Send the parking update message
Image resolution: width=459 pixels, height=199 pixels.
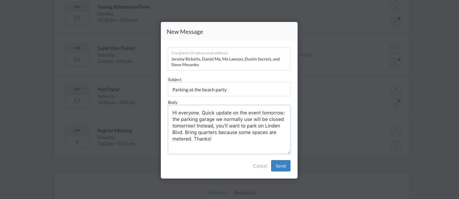pyautogui.click(x=281, y=166)
